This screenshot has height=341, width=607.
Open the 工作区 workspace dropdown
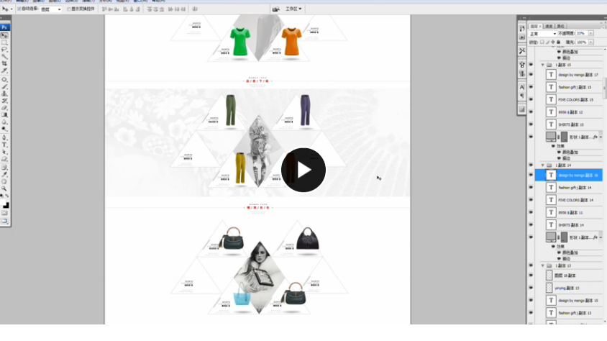click(x=293, y=9)
